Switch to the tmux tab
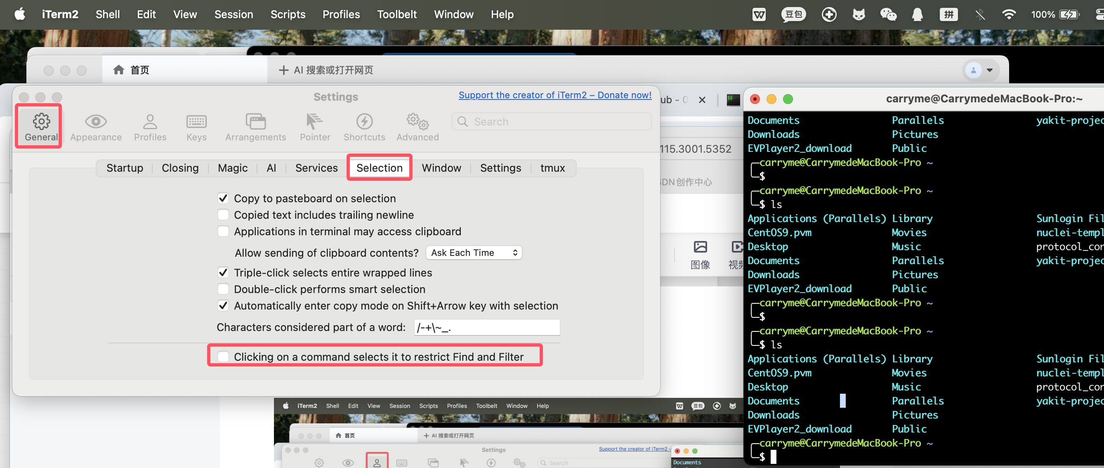Viewport: 1104px width, 468px height. coord(552,168)
